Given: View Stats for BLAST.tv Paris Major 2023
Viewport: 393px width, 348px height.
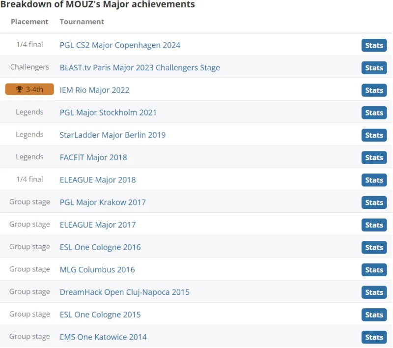Looking at the screenshot, I should pyautogui.click(x=374, y=68).
